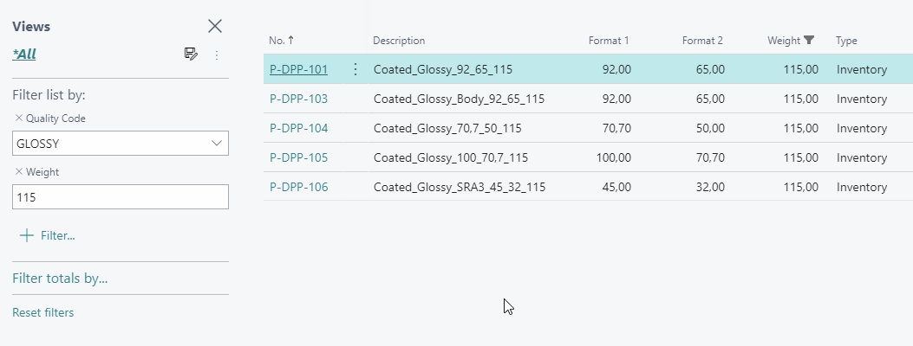Open item P-DPP-106 link
This screenshot has height=346, width=913.
299,187
